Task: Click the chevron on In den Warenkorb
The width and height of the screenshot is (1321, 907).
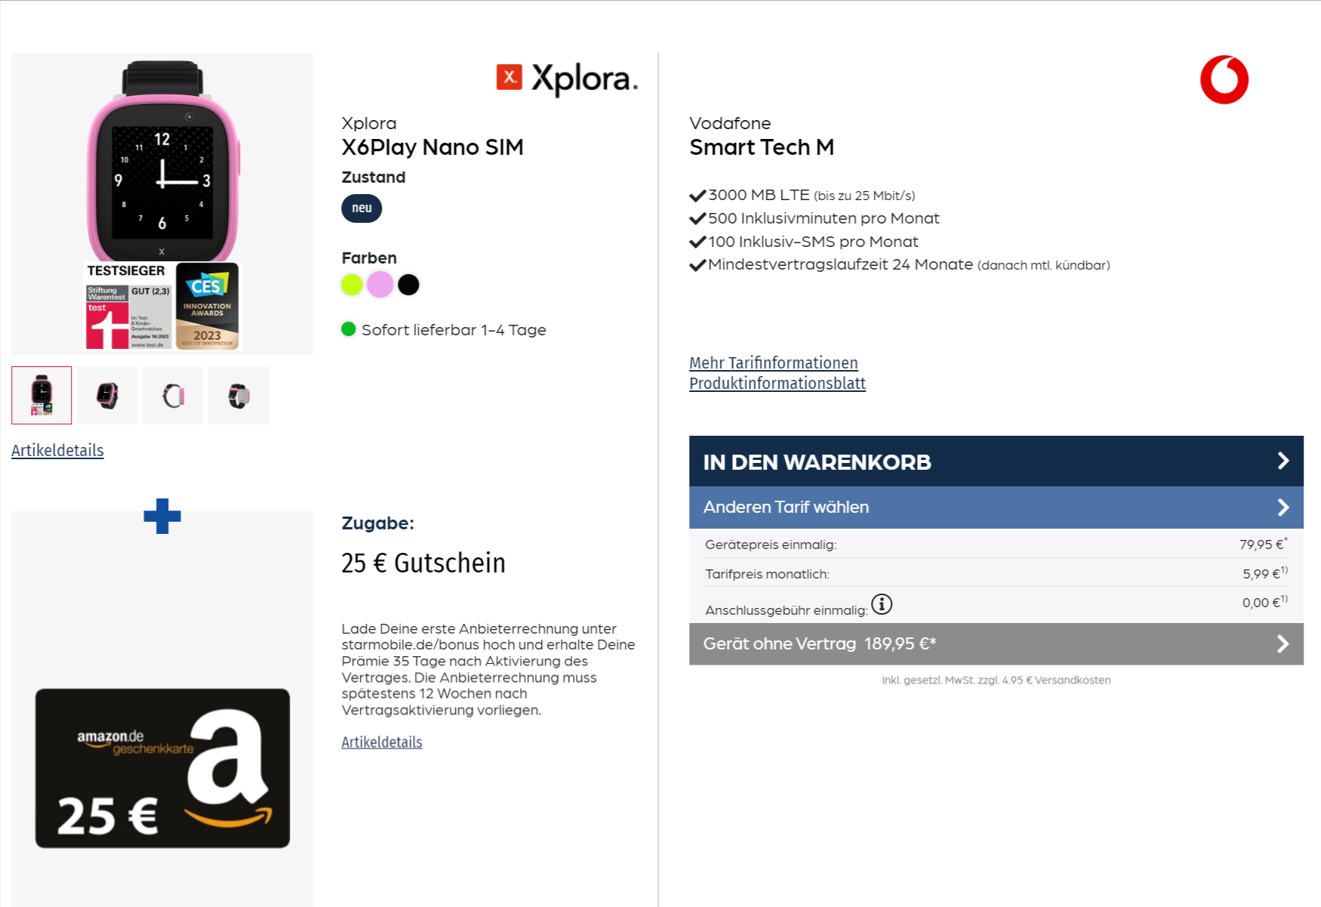Action: coord(1283,461)
